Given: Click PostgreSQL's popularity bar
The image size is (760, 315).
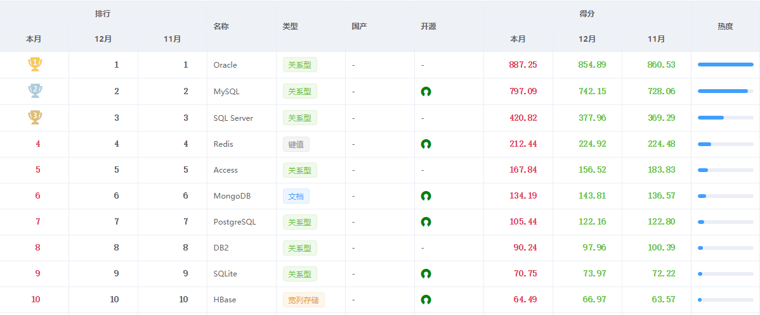Looking at the screenshot, I should [726, 222].
